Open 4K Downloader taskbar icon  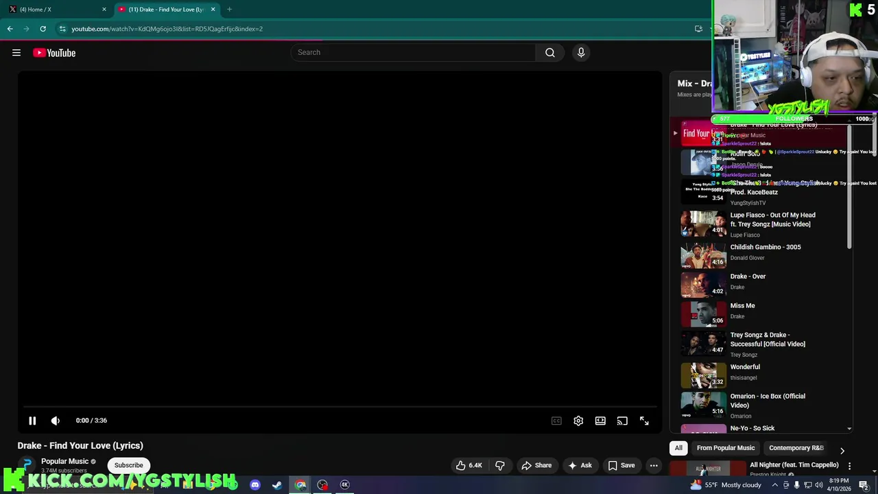(345, 485)
